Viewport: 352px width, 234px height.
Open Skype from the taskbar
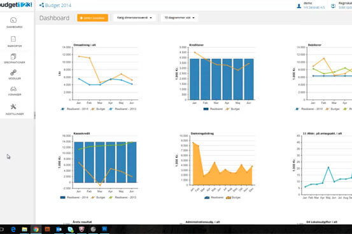click(x=71, y=230)
